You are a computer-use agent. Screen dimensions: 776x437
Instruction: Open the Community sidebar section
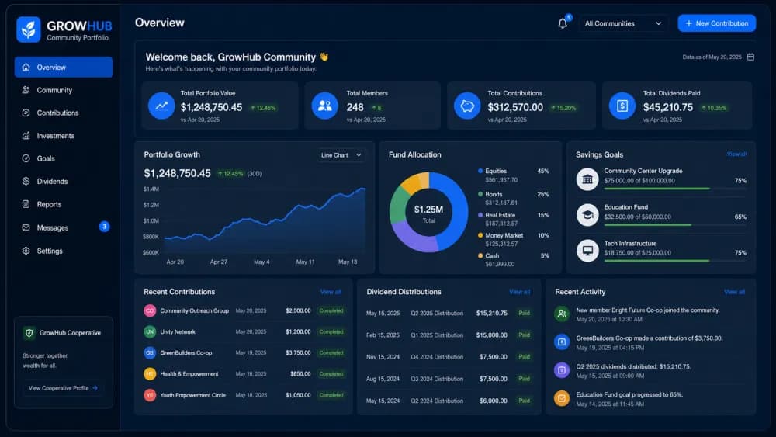[64, 90]
